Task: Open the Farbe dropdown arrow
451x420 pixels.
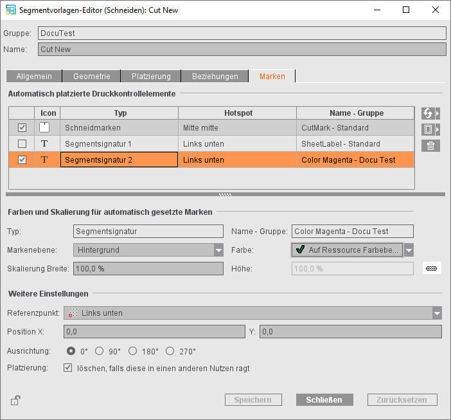Action: 409,250
